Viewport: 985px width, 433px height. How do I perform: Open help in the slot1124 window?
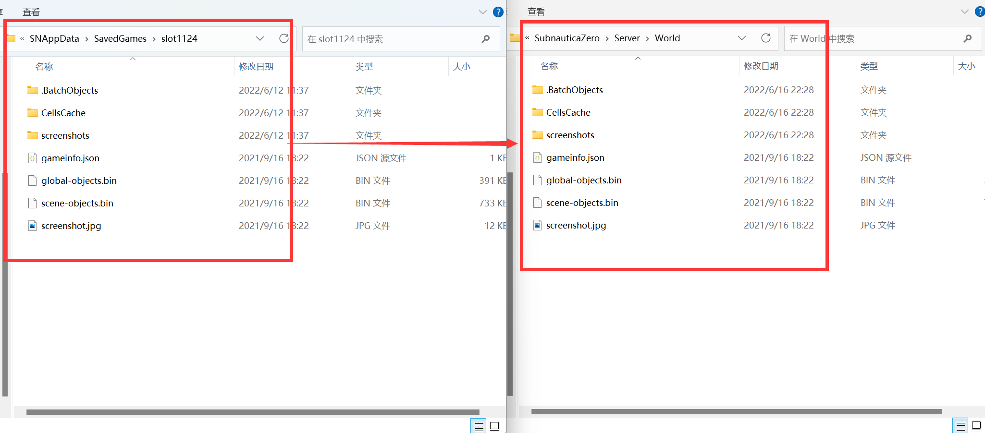point(498,12)
